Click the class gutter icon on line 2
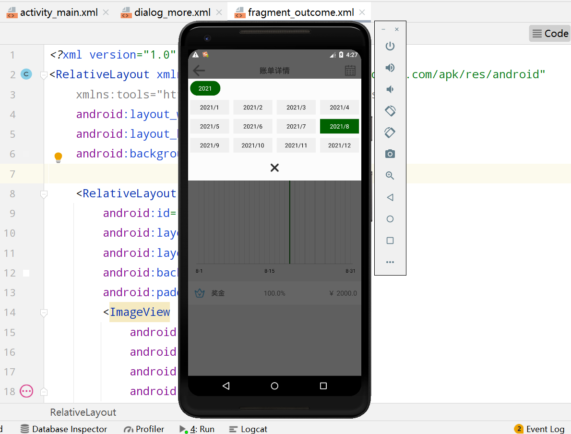This screenshot has width=571, height=434. pos(26,74)
